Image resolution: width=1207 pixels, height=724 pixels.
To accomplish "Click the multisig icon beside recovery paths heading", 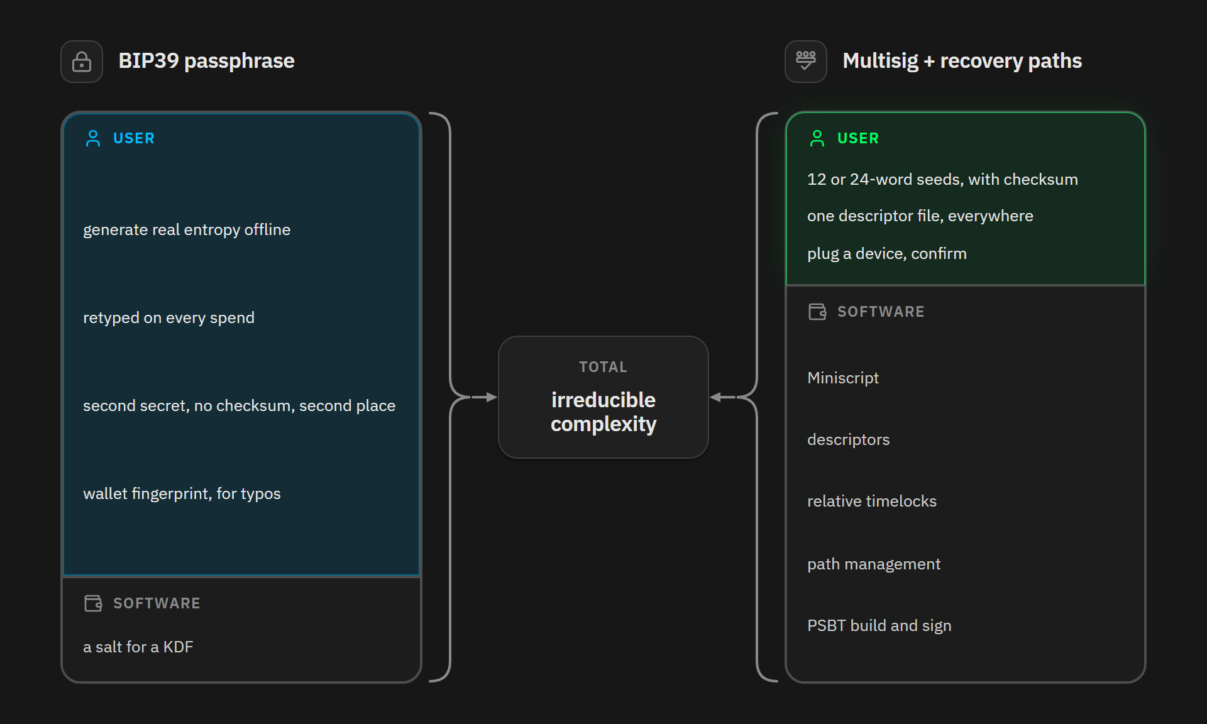I will (x=806, y=62).
